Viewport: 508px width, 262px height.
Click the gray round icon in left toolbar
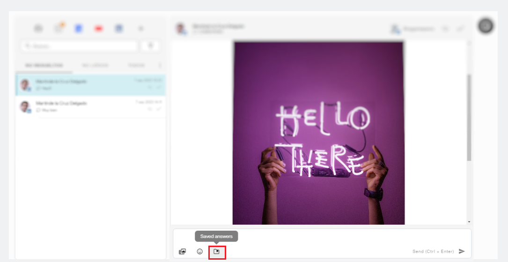38,28
